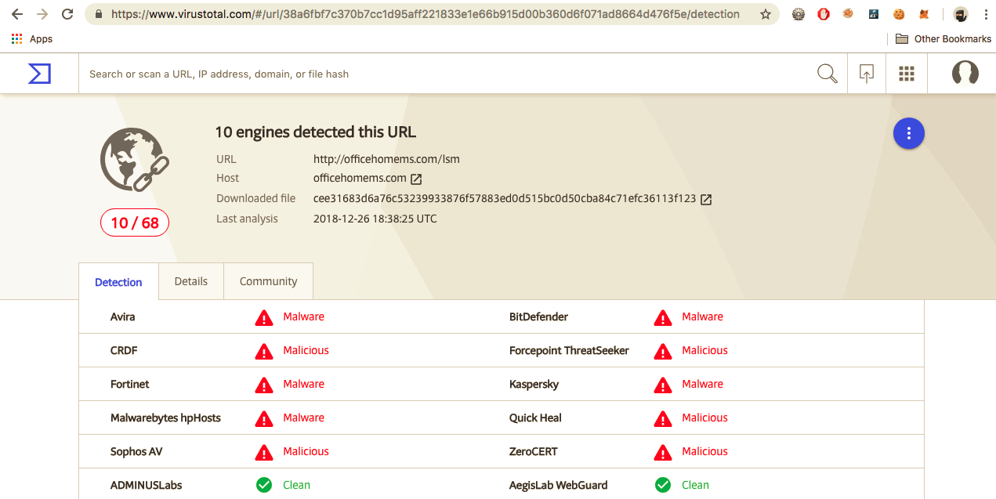The image size is (996, 499).
Task: Click the Avira engine name
Action: (x=123, y=317)
